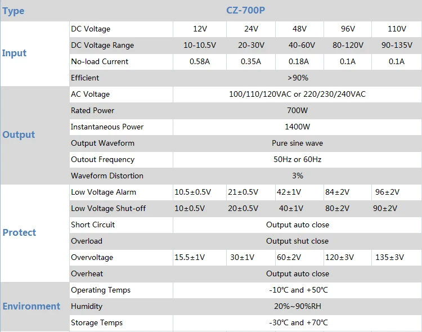Click the 96V DC voltage cell
This screenshot has height=332, width=422.
click(x=348, y=29)
